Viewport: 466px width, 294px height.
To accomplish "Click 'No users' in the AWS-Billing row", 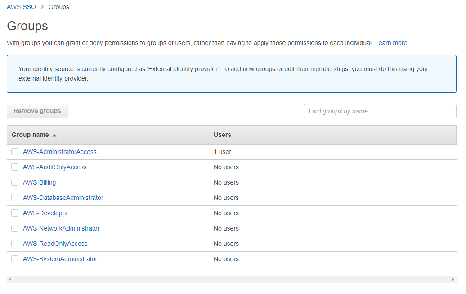I will point(226,182).
